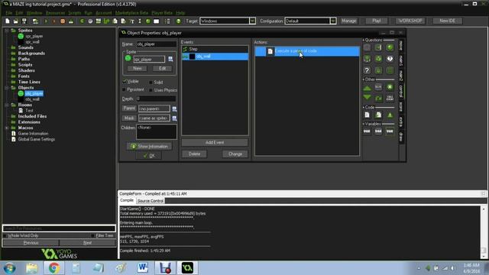489x275 pixels.
Task: Click the Show Information button
Action: (x=150, y=146)
